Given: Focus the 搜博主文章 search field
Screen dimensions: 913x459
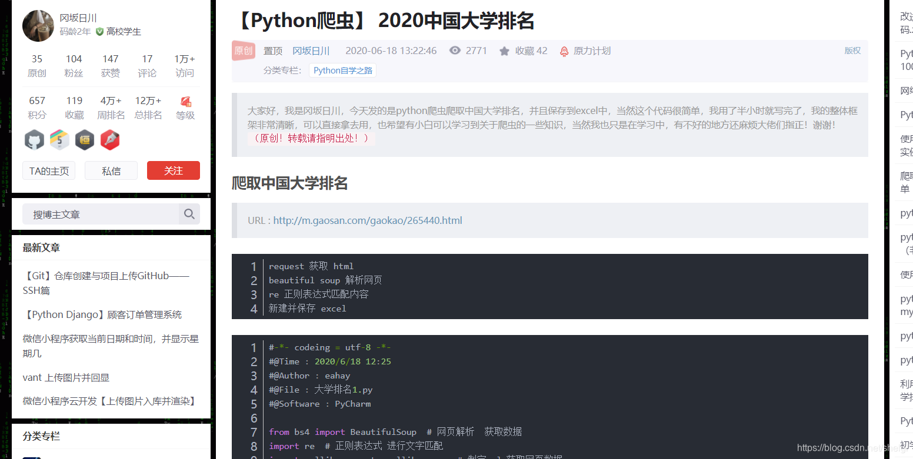Looking at the screenshot, I should point(101,214).
